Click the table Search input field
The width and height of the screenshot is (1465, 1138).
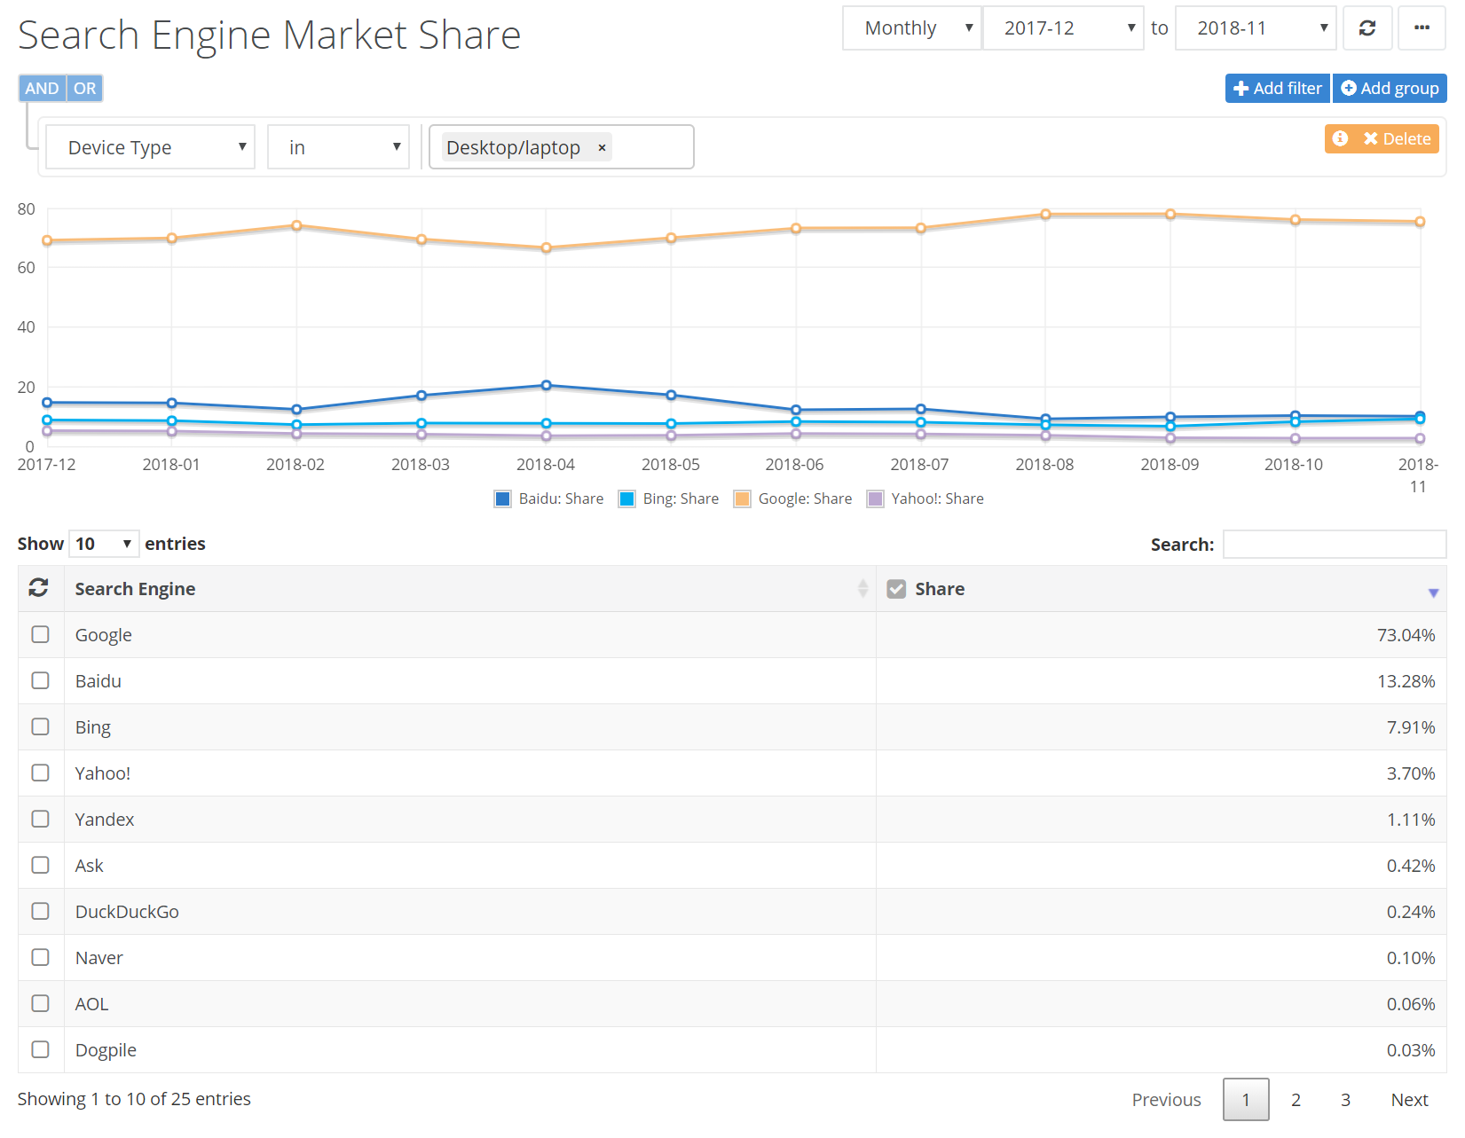click(1334, 544)
